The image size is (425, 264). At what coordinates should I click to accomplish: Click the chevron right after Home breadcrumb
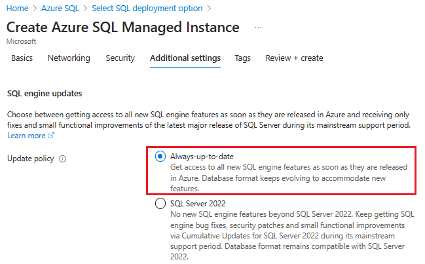33,9
